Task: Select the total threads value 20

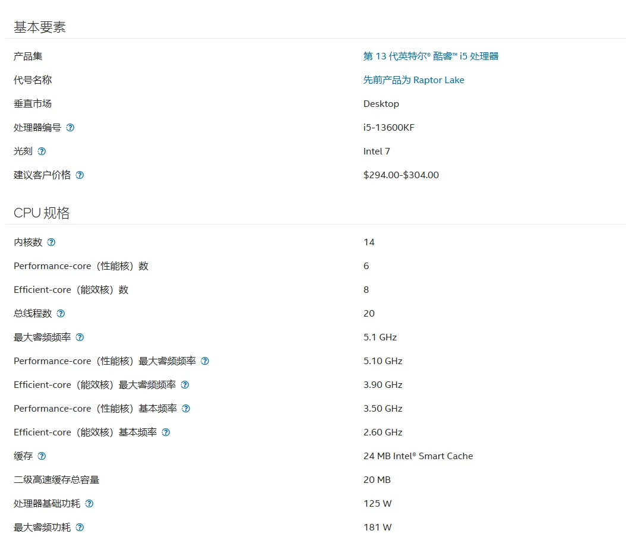Action: click(369, 314)
